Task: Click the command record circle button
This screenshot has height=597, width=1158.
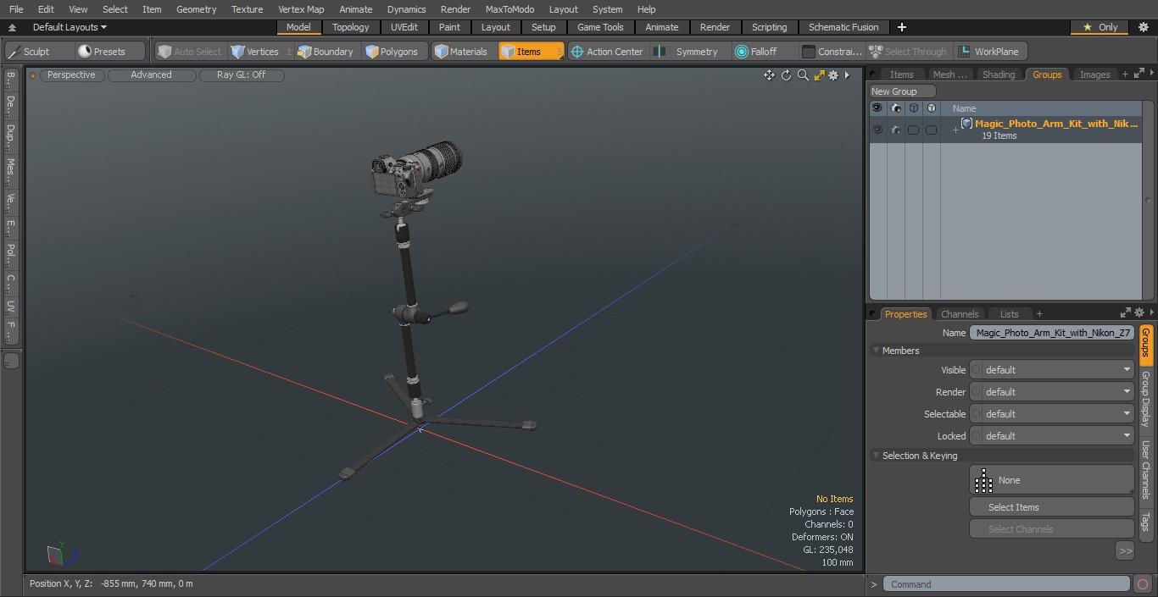Action: pyautogui.click(x=1143, y=584)
